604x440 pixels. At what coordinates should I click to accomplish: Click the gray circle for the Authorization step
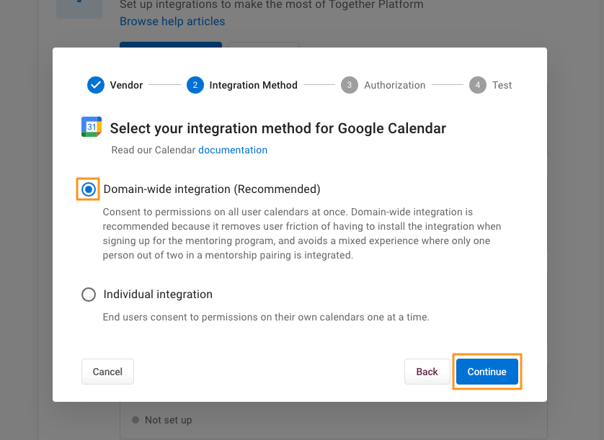point(350,85)
